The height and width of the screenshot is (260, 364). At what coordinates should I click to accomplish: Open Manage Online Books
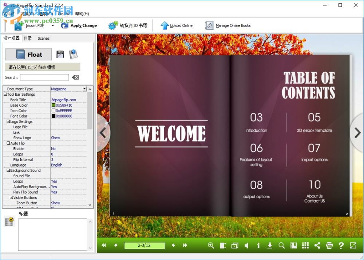pyautogui.click(x=228, y=25)
